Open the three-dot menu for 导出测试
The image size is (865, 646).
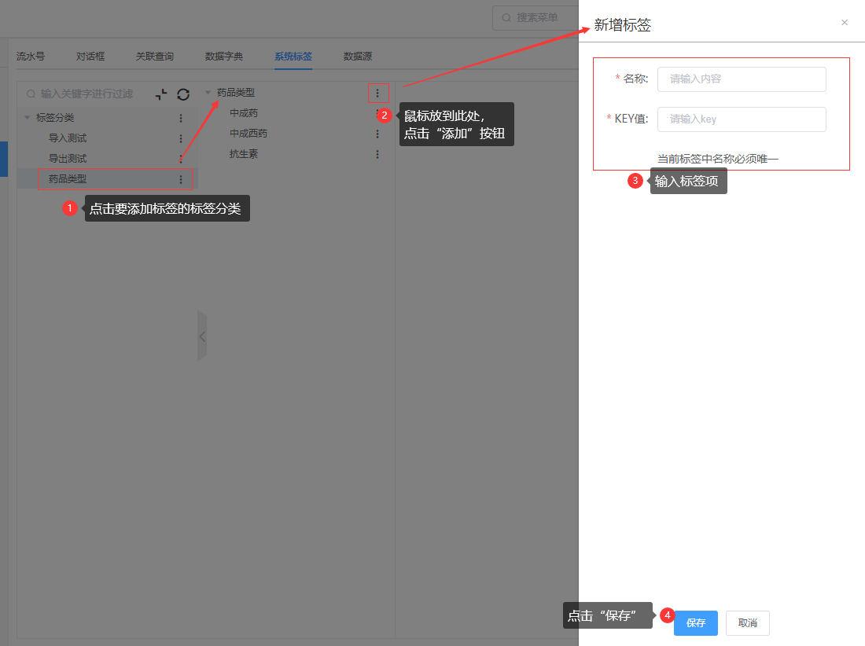pyautogui.click(x=180, y=159)
